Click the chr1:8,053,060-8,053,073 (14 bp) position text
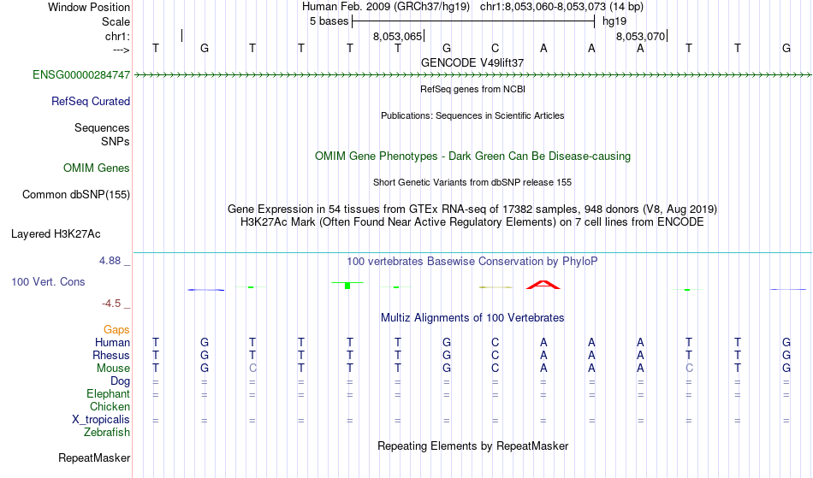 (x=561, y=7)
